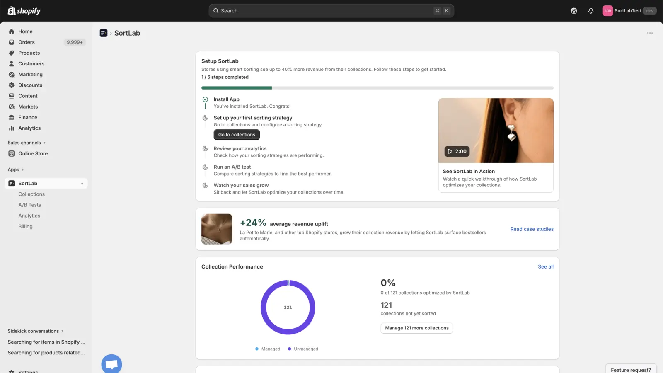Screen dimensions: 663x373
Task: Click the sorting strategy step status icon
Action: pos(205,118)
